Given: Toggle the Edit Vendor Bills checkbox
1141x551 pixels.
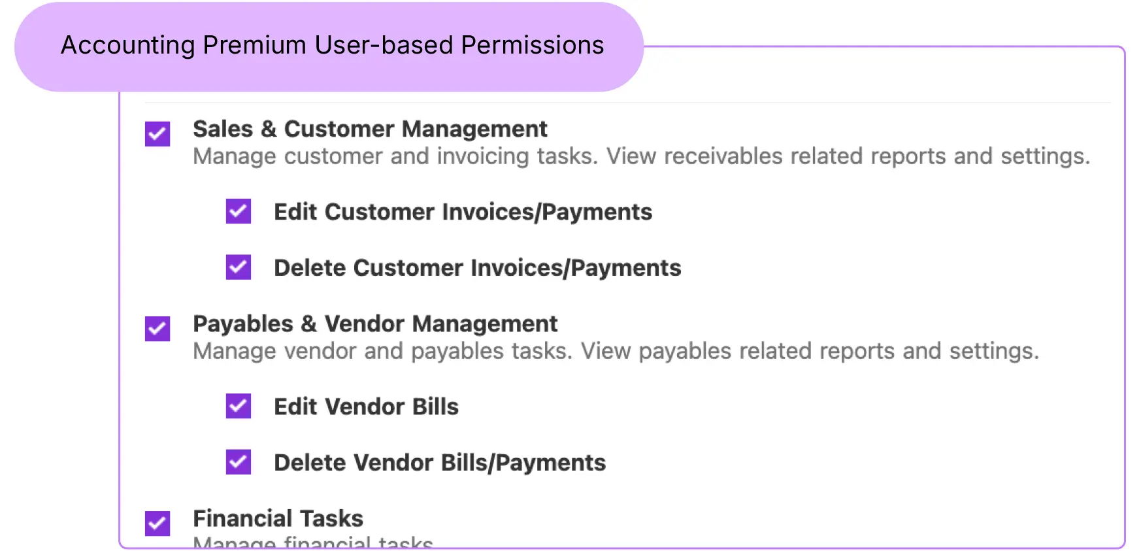Looking at the screenshot, I should (239, 406).
